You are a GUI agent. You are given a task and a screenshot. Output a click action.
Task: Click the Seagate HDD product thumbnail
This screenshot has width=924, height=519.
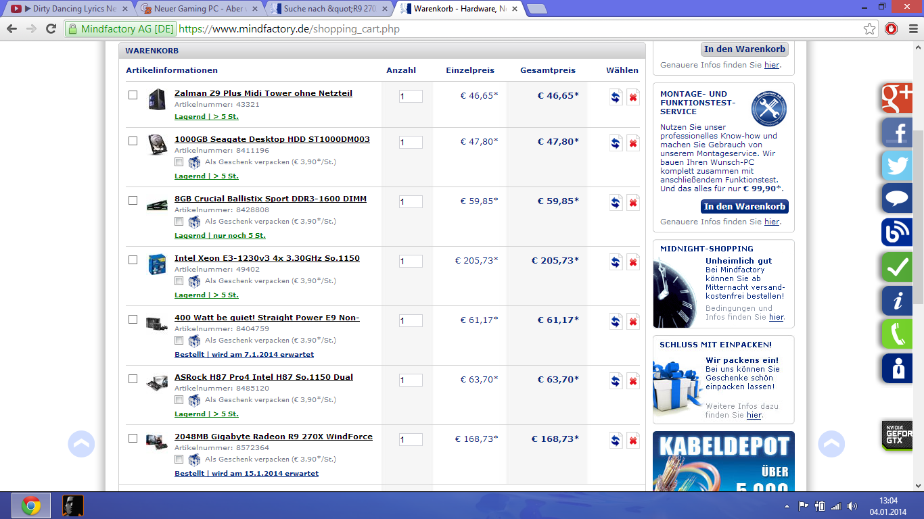[x=157, y=144]
